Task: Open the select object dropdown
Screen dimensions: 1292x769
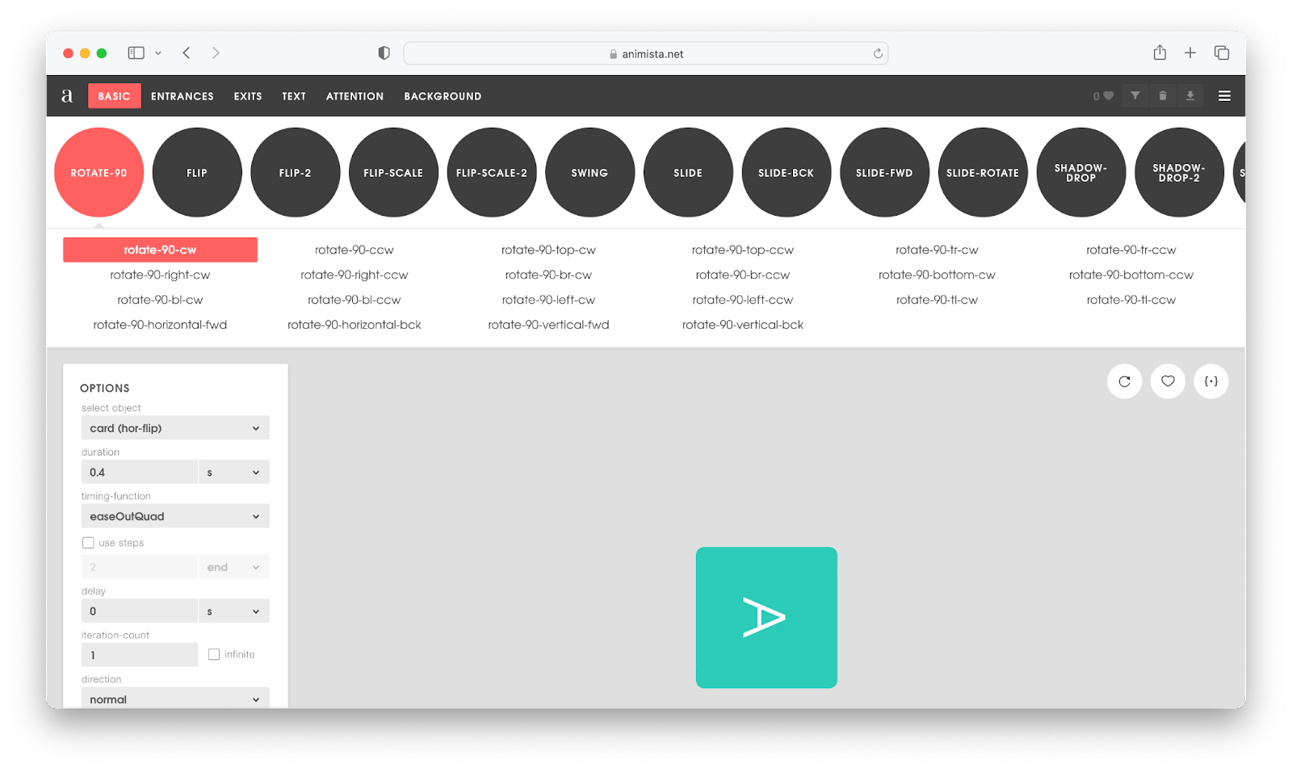Action: pyautogui.click(x=175, y=428)
